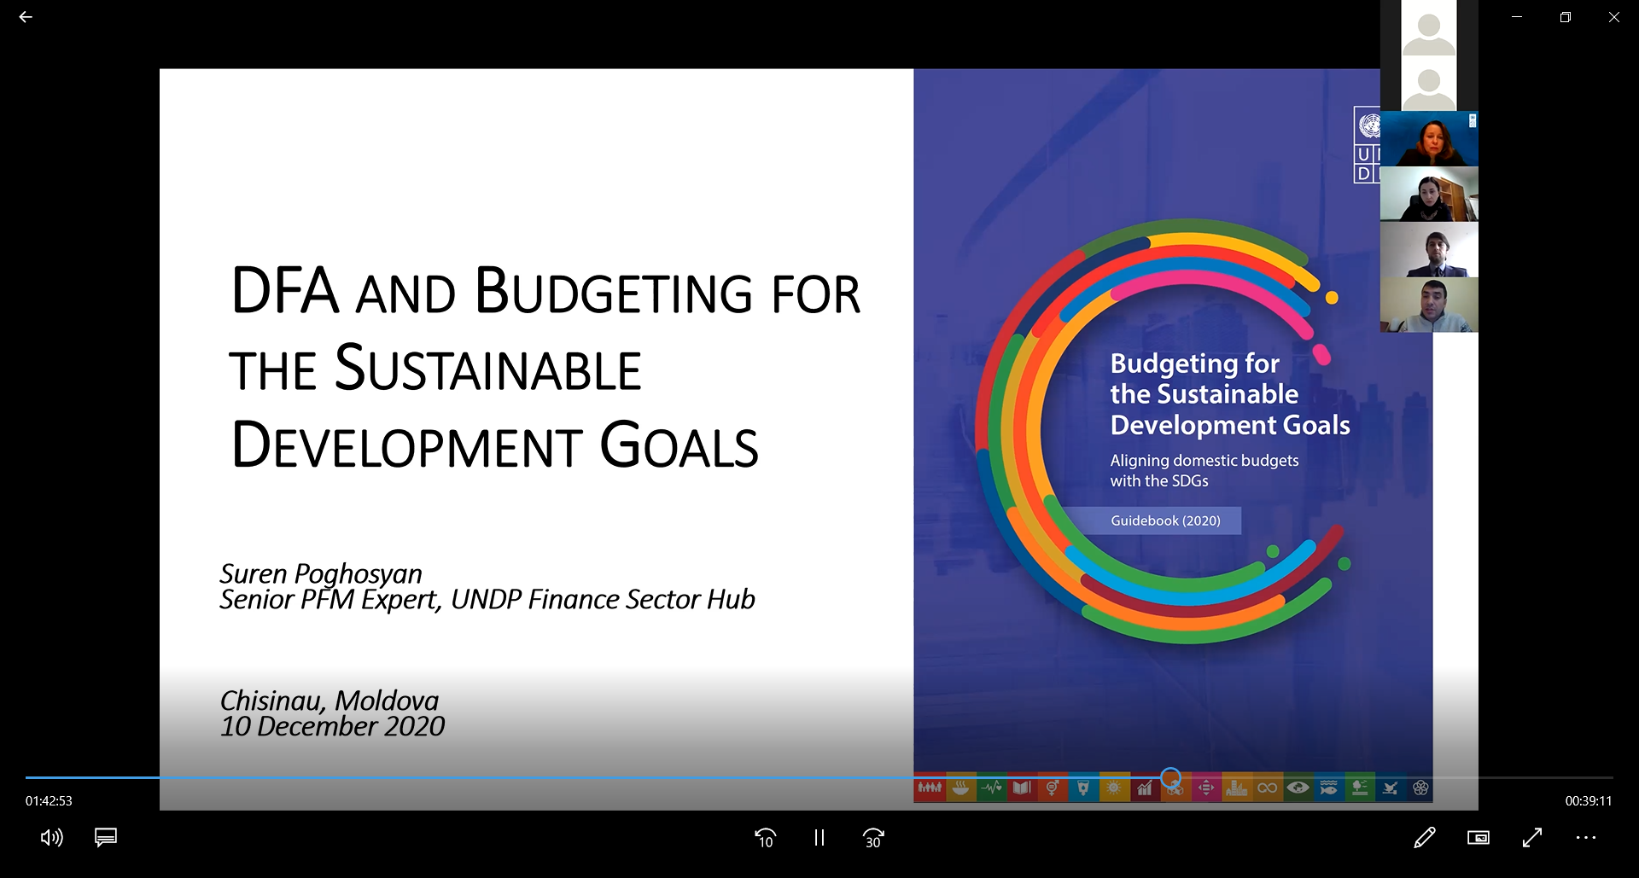The width and height of the screenshot is (1639, 878).
Task: Open the edit pencil menu
Action: pyautogui.click(x=1425, y=838)
